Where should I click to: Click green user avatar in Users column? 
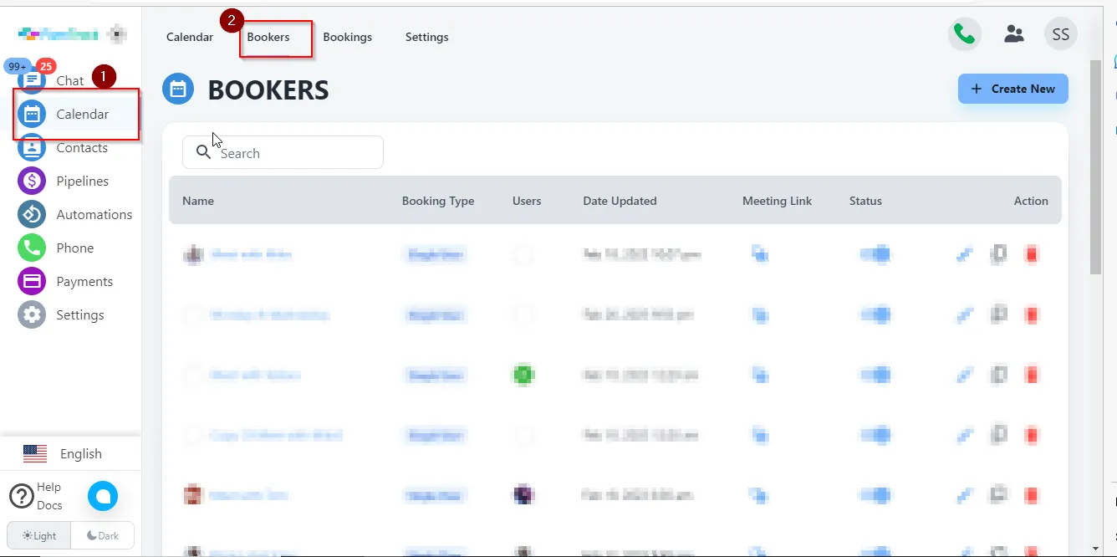point(523,375)
